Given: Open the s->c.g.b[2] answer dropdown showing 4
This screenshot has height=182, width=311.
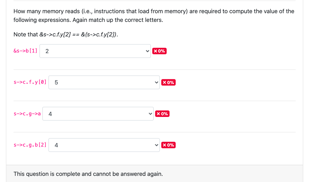Looking at the screenshot, I should [x=104, y=145].
